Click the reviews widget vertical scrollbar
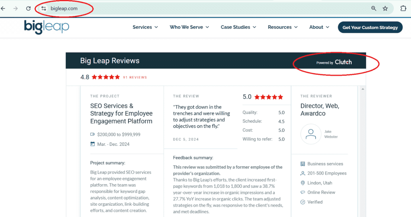This screenshot has width=411, height=217. (x=363, y=152)
